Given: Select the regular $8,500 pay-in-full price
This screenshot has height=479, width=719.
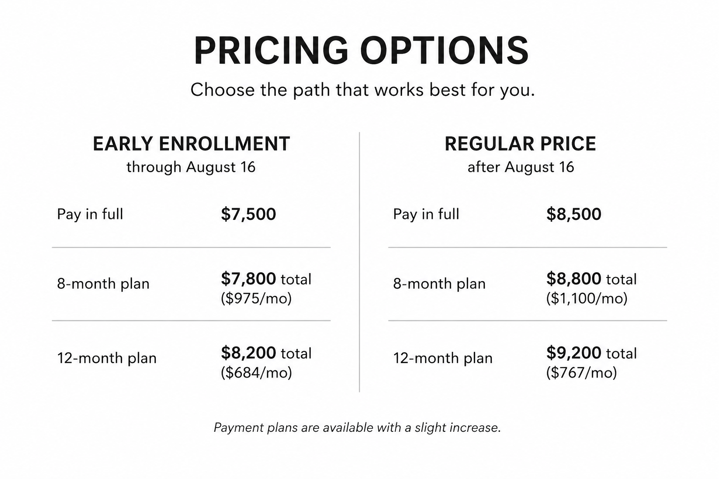Looking at the screenshot, I should (x=574, y=214).
